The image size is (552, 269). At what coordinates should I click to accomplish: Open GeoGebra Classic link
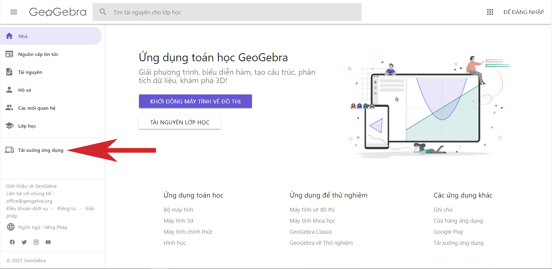coord(311,232)
